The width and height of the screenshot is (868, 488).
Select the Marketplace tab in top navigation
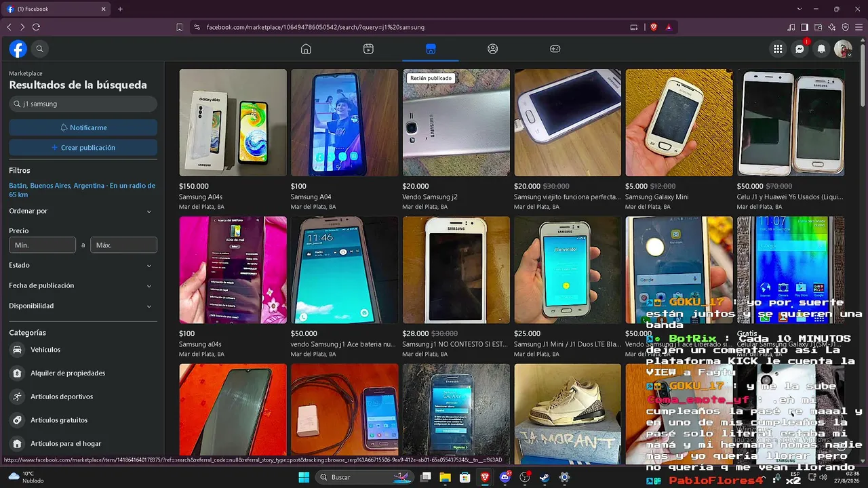[x=431, y=49]
